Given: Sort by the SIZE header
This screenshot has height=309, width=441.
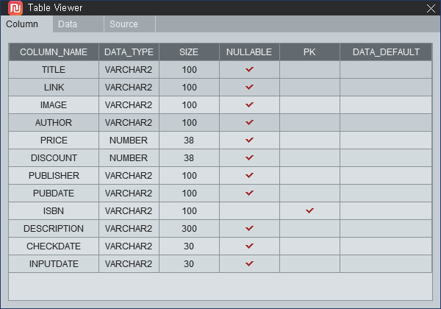Looking at the screenshot, I should [x=189, y=52].
